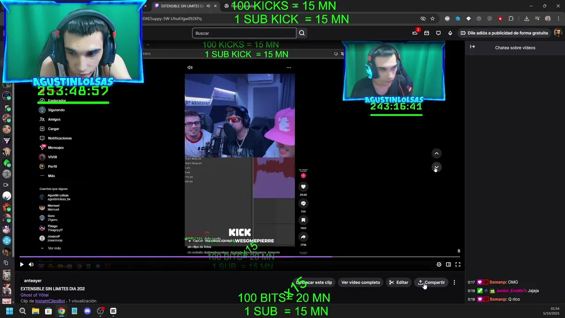Like the TikTok video heart icon
Screen dimensions: 565x318
[x=303, y=187]
